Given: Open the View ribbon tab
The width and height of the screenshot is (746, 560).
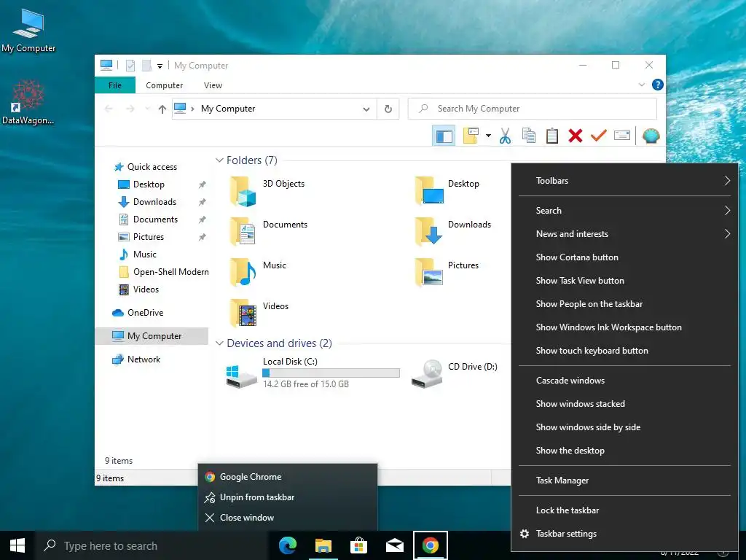Looking at the screenshot, I should (x=213, y=85).
